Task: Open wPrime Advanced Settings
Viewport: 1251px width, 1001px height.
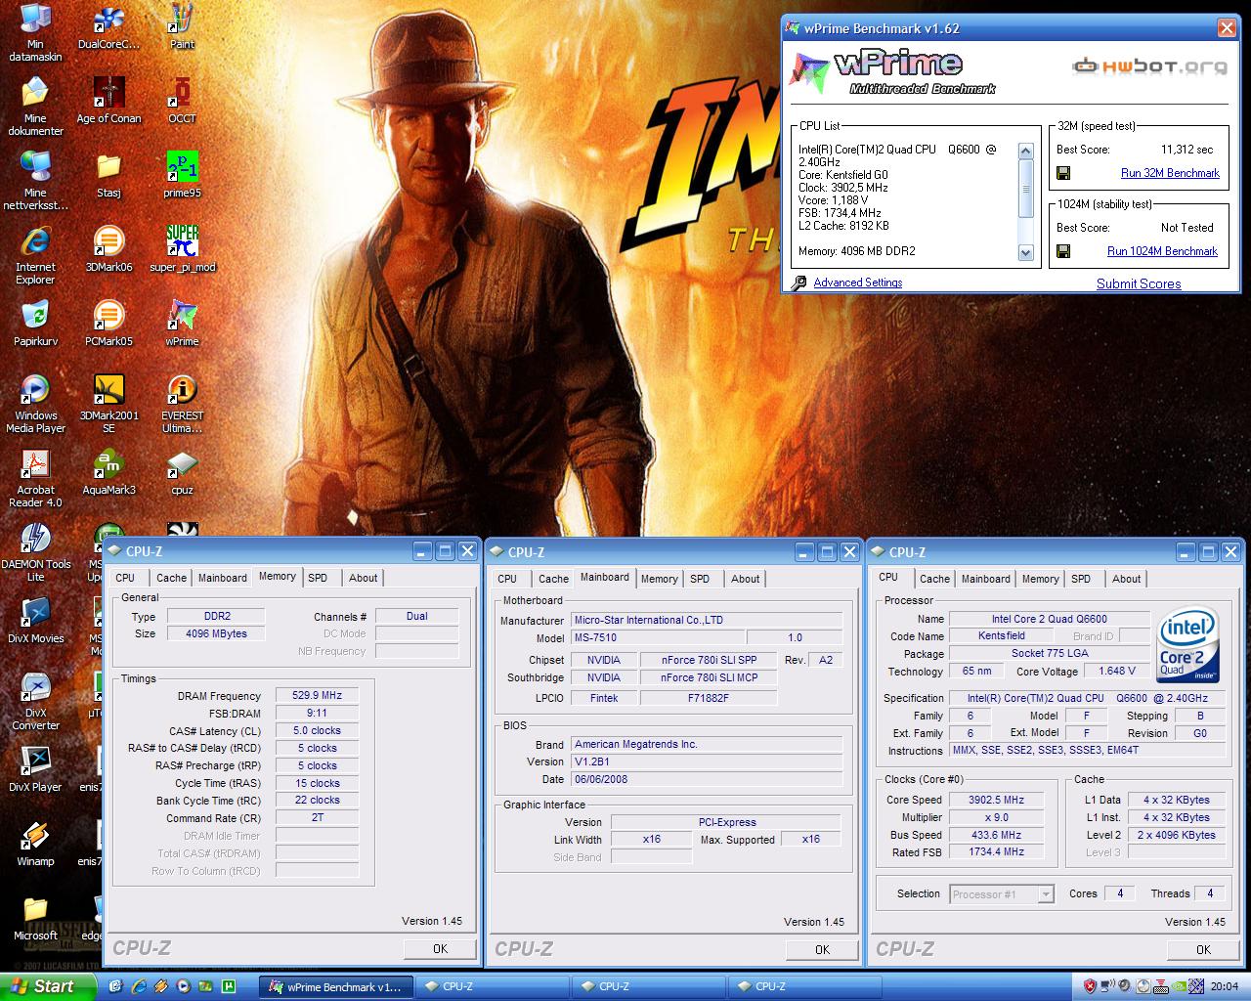Action: pos(857,283)
